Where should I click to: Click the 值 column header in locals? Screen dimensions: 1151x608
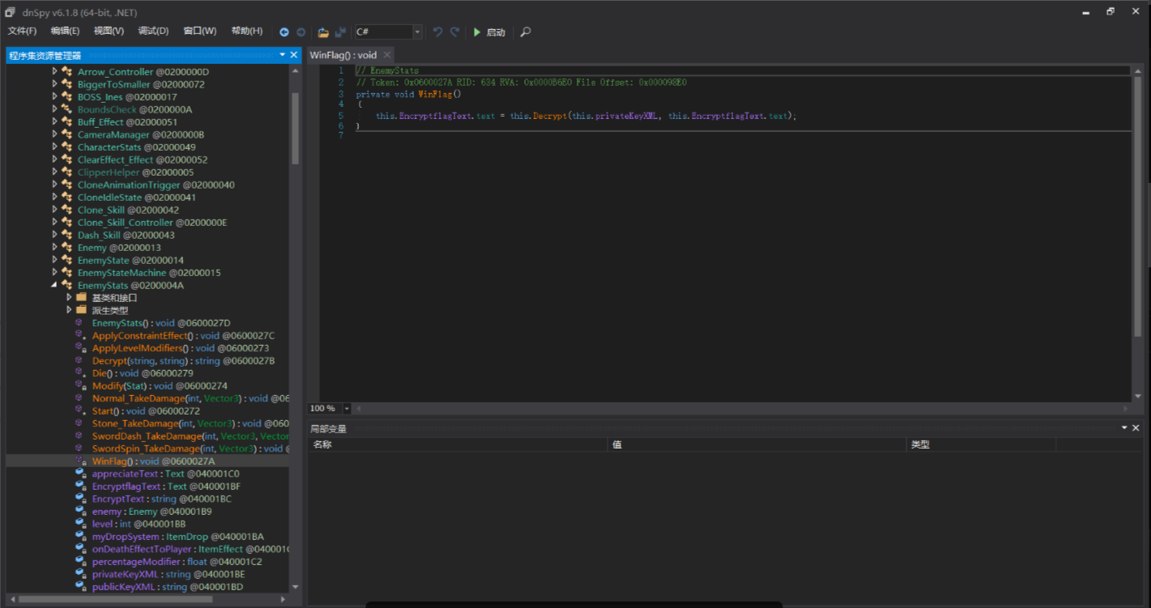tap(617, 444)
